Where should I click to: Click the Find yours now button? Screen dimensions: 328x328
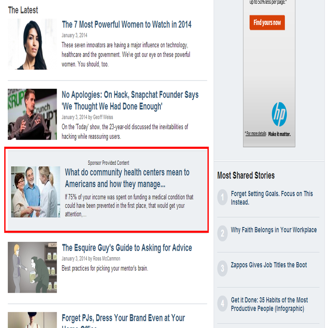pyautogui.click(x=267, y=22)
